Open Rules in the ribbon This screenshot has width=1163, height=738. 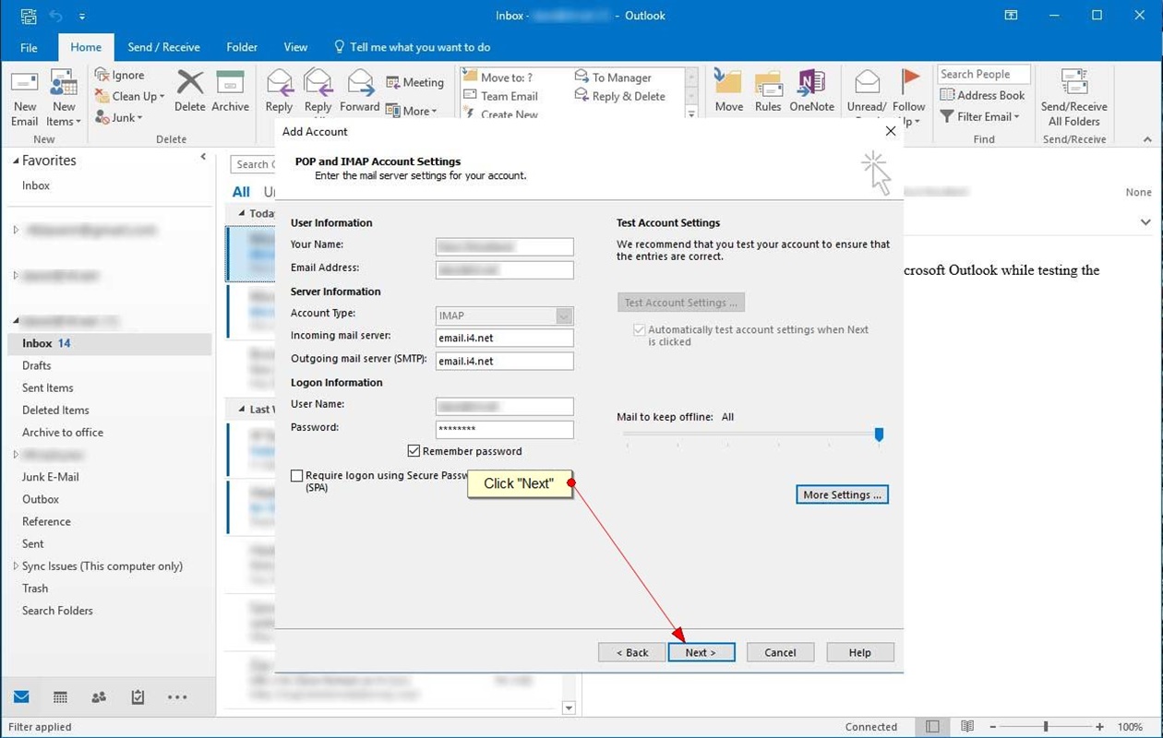768,90
